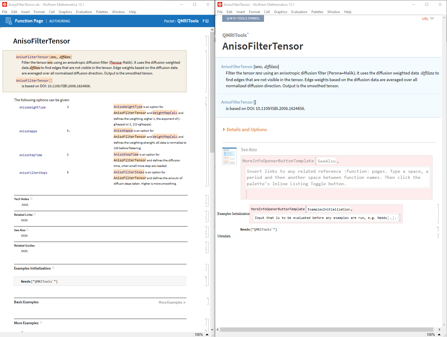The height and width of the screenshot is (337, 447).
Task: Click the AnisoFilterSteps option name in the table's first column
Action: click(x=33, y=173)
